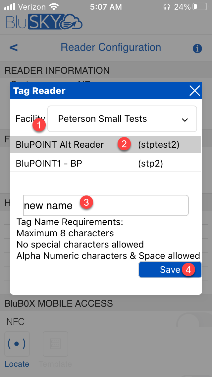212x377 pixels.
Task: Toggle selection of reader stptest2
Action: (159, 144)
